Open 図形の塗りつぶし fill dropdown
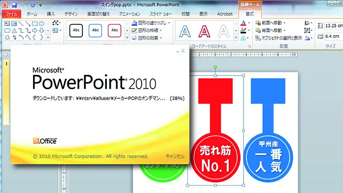Image resolution: width=343 pixels, height=193 pixels. click(x=151, y=23)
